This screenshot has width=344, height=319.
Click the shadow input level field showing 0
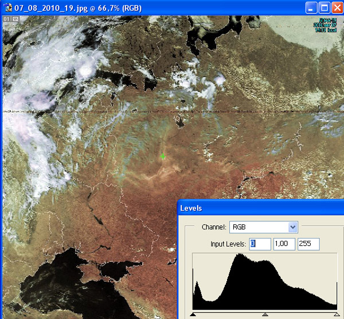point(260,244)
